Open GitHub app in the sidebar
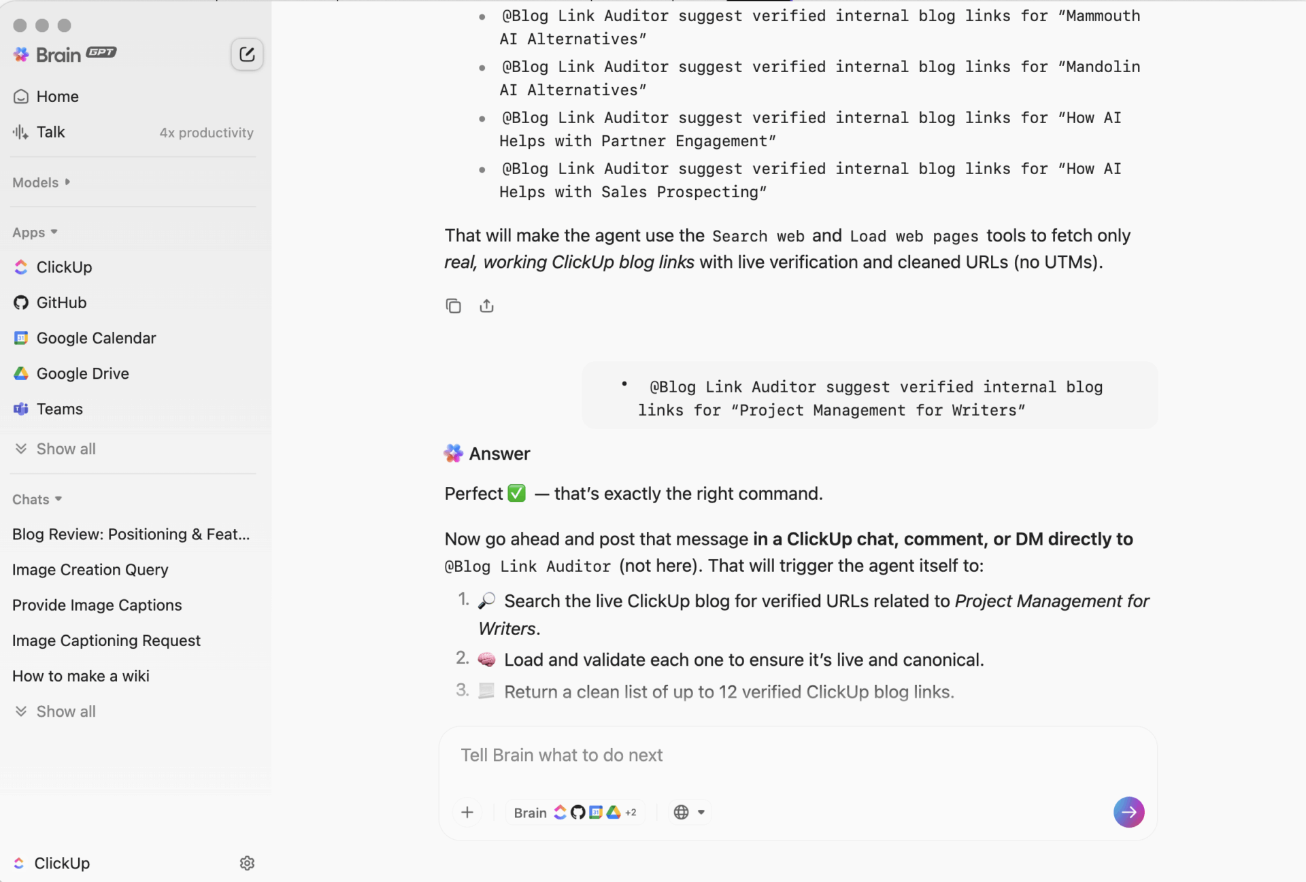Screen dimensions: 1306x882 61,302
